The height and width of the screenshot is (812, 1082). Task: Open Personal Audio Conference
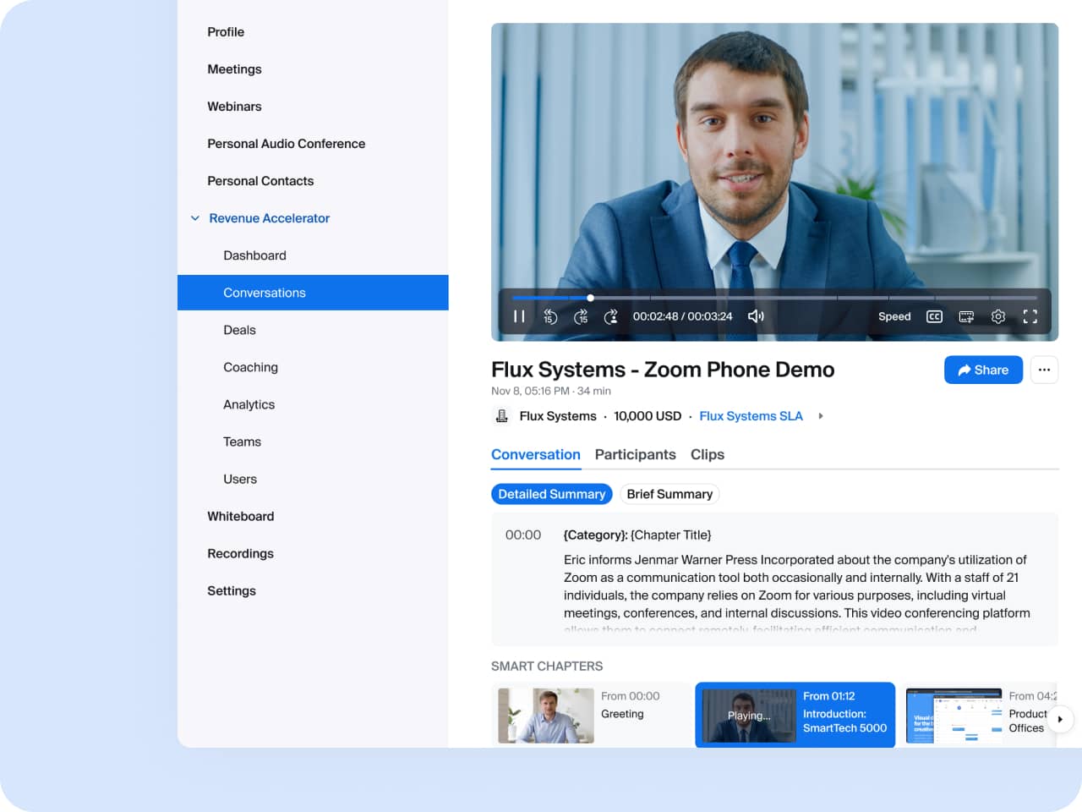[x=287, y=144]
